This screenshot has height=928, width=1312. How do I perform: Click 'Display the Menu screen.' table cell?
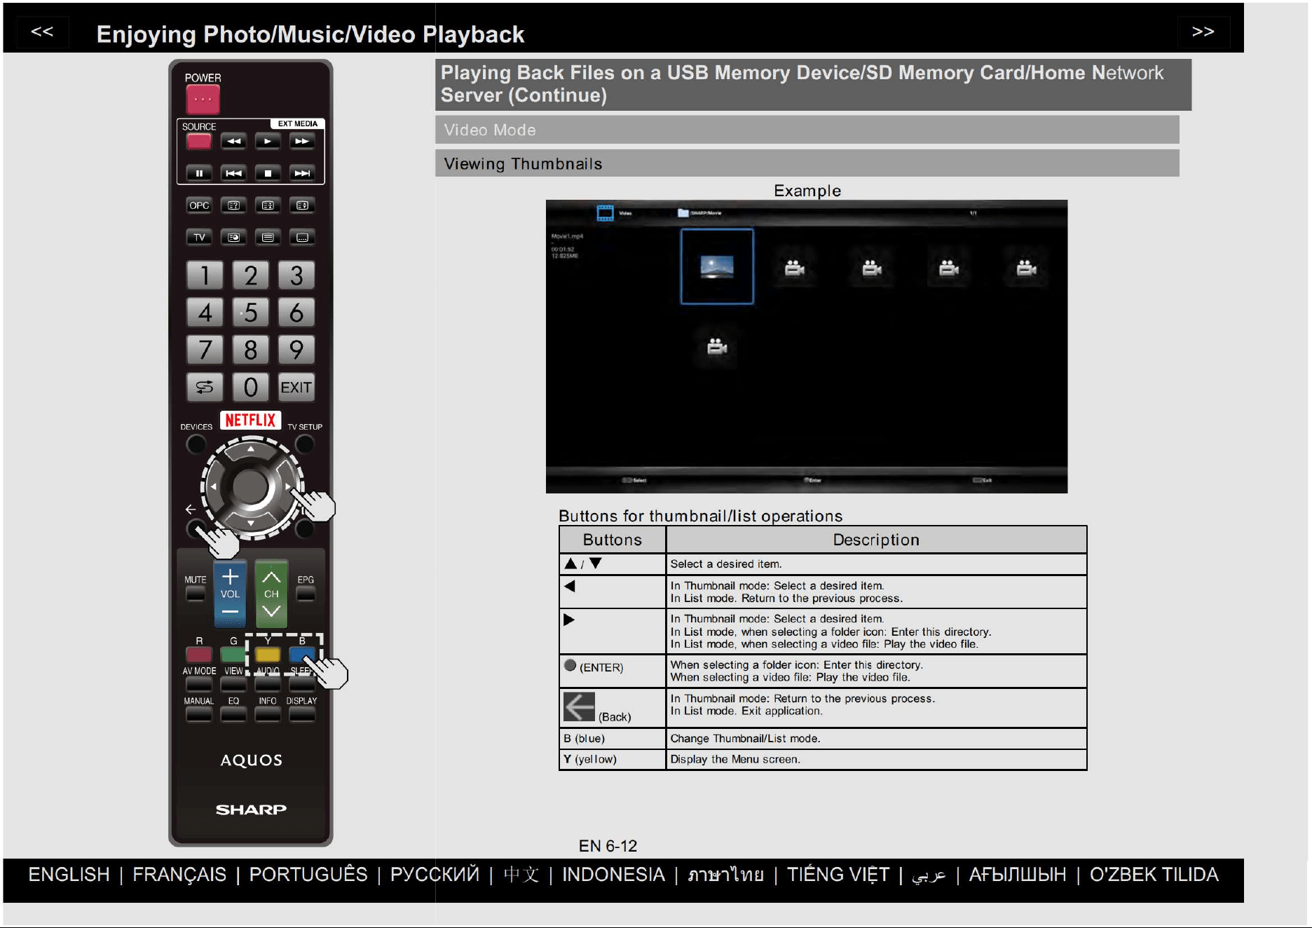(x=876, y=759)
